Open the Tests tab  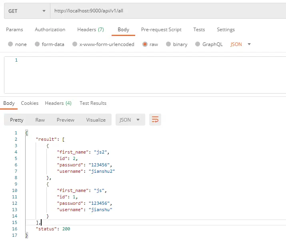199,30
